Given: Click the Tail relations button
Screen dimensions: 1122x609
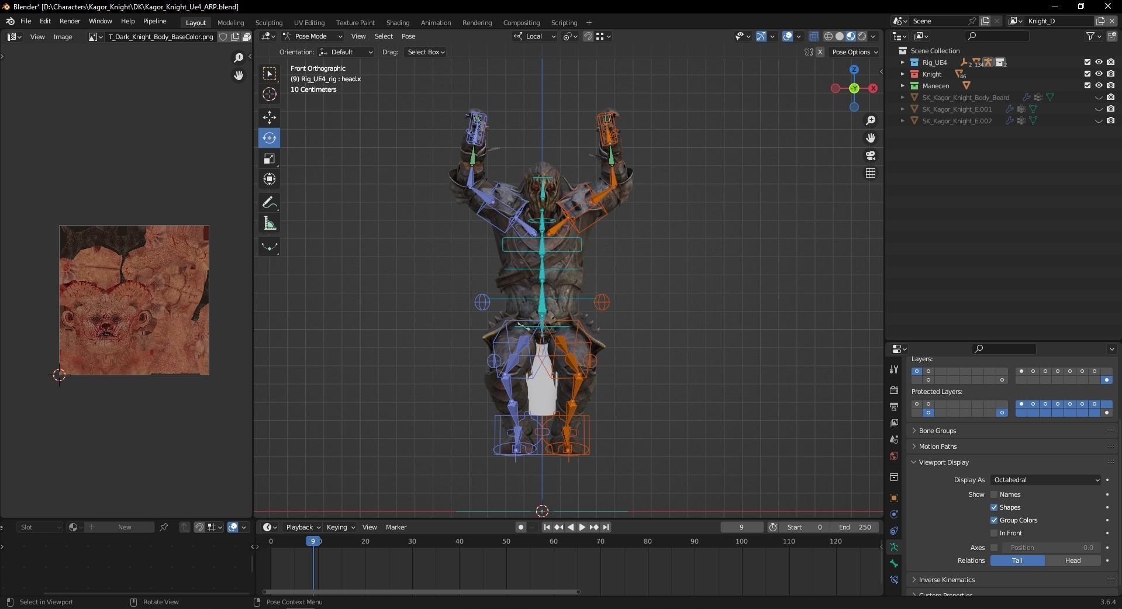Looking at the screenshot, I should pos(1017,560).
